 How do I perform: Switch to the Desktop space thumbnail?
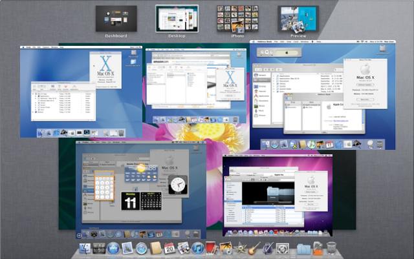[177, 19]
